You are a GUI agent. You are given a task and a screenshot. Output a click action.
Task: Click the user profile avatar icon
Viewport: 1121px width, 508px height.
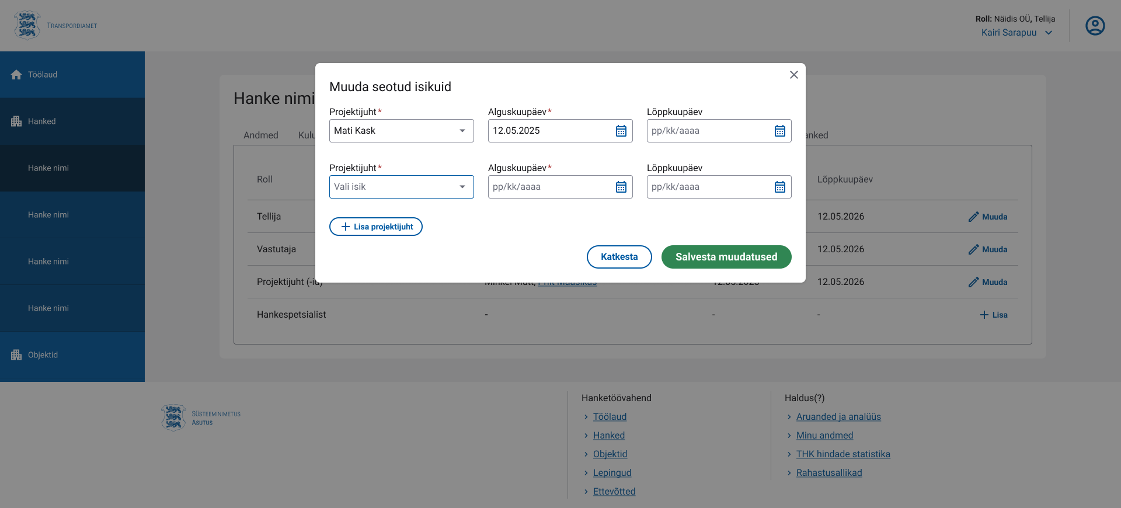click(1095, 26)
